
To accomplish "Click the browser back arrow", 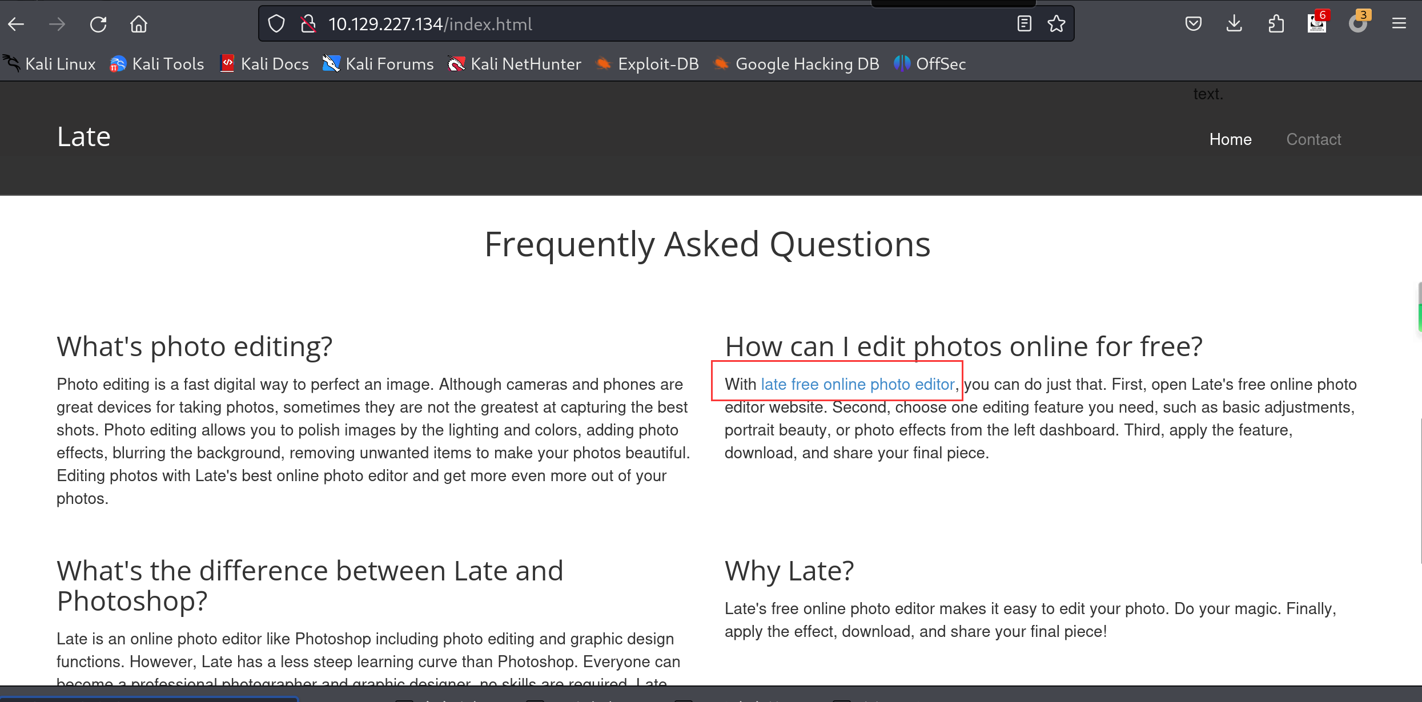I will coord(16,24).
